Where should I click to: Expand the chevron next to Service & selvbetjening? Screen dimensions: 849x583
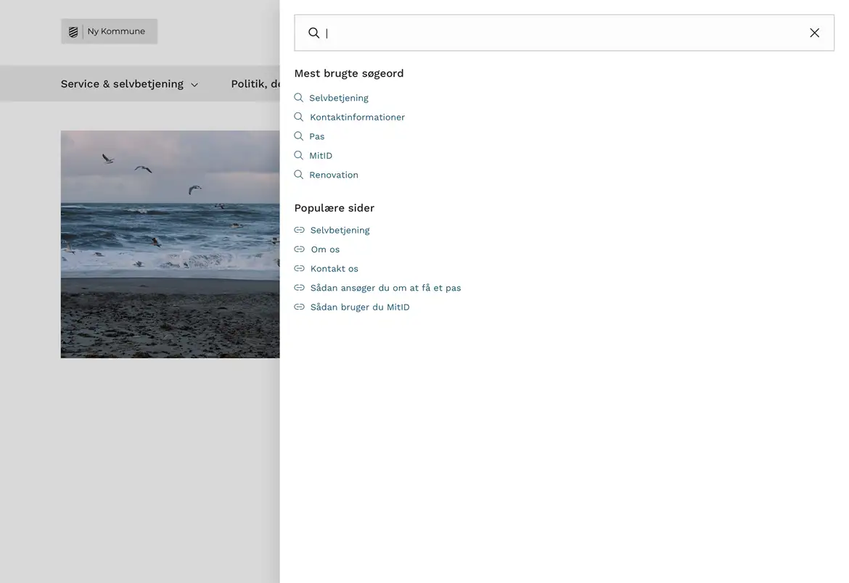tap(194, 85)
